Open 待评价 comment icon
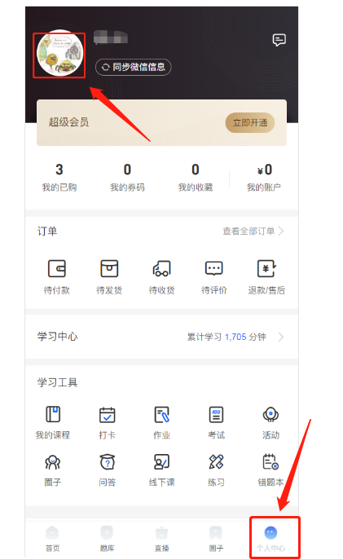Screen dimensions: 343x560 coord(214,268)
